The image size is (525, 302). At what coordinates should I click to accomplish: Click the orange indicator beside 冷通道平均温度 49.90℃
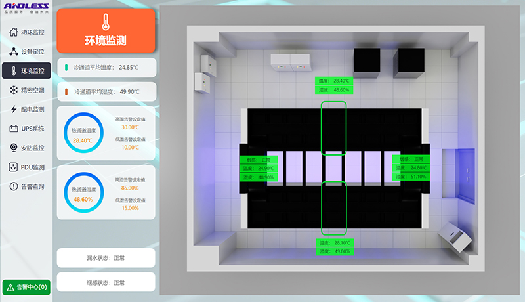tap(66, 92)
